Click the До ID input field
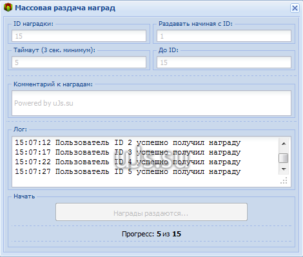 tap(224, 62)
